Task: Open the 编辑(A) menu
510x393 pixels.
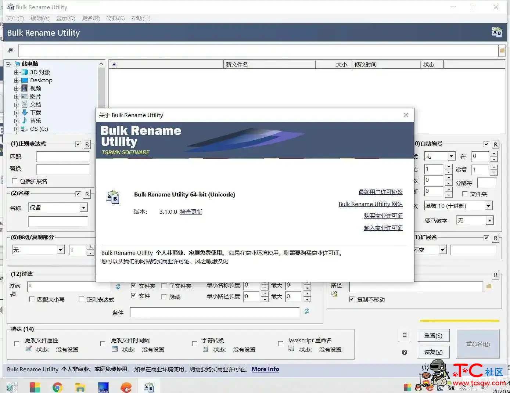Action: pos(40,18)
